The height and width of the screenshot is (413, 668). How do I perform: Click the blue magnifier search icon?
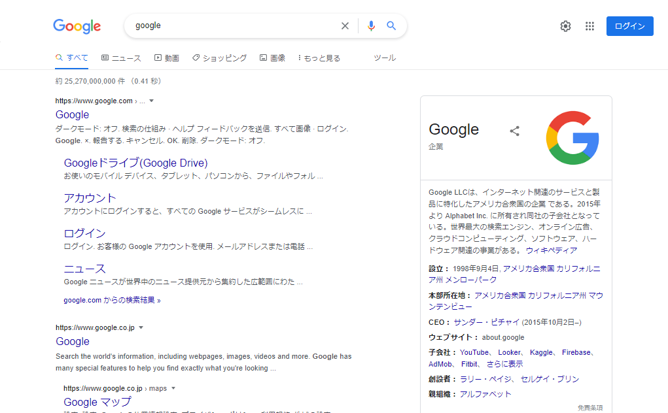pyautogui.click(x=391, y=26)
